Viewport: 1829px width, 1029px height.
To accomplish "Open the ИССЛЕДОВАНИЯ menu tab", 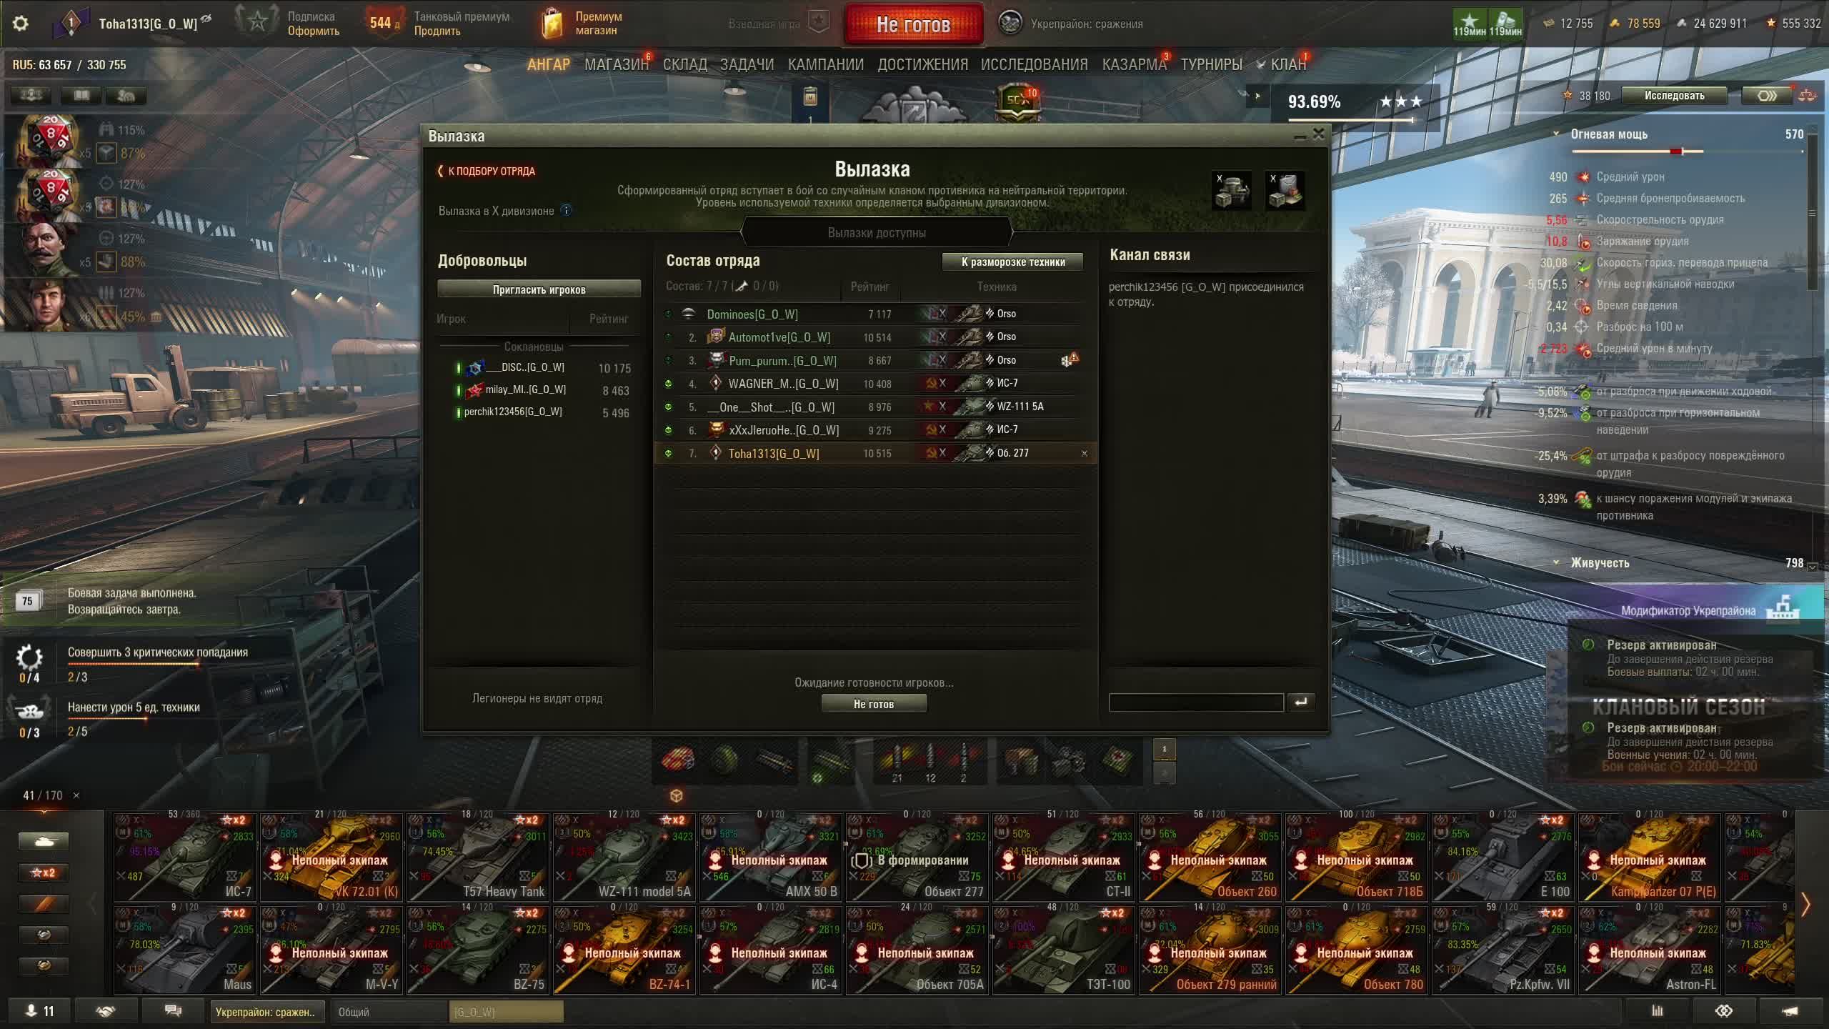I will (1034, 64).
